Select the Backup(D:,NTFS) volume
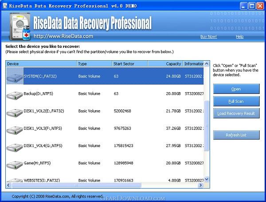The image size is (266, 202). point(38,93)
